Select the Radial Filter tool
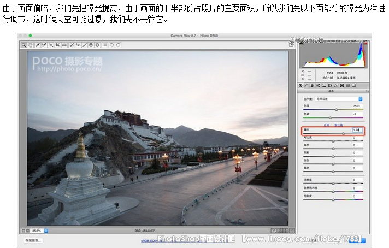Viewport: 389px width, 248px height. (97, 45)
